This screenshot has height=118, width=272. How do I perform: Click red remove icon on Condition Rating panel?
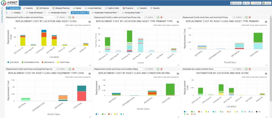click(161, 69)
